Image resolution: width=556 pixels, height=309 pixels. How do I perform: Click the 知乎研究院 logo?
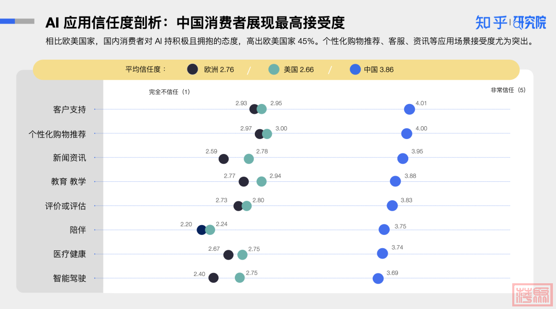(511, 23)
